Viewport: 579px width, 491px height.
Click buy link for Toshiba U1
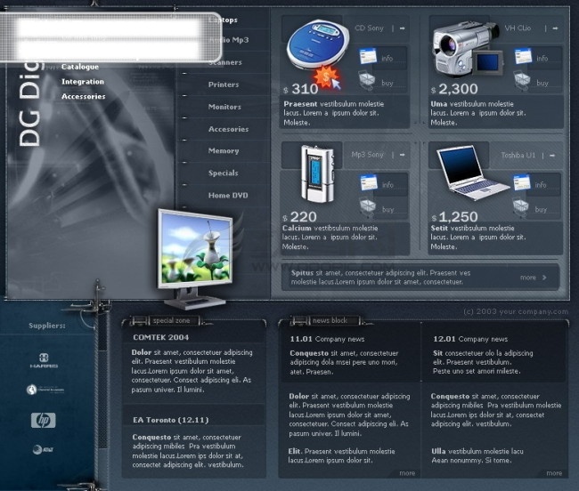(541, 209)
